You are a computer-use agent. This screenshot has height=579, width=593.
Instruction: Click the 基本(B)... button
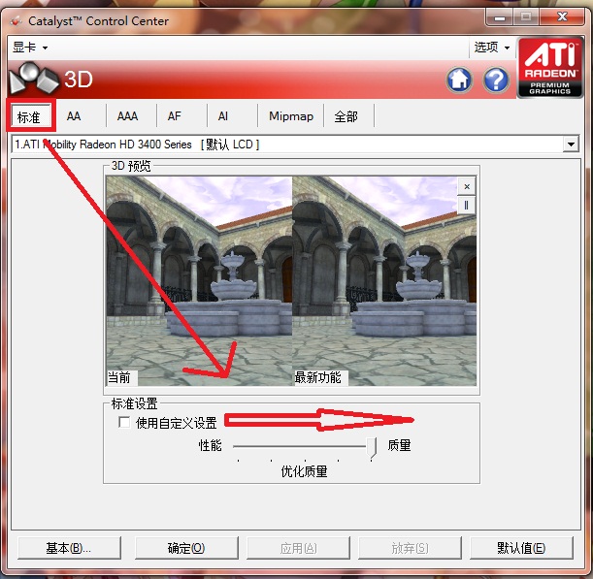coord(69,548)
